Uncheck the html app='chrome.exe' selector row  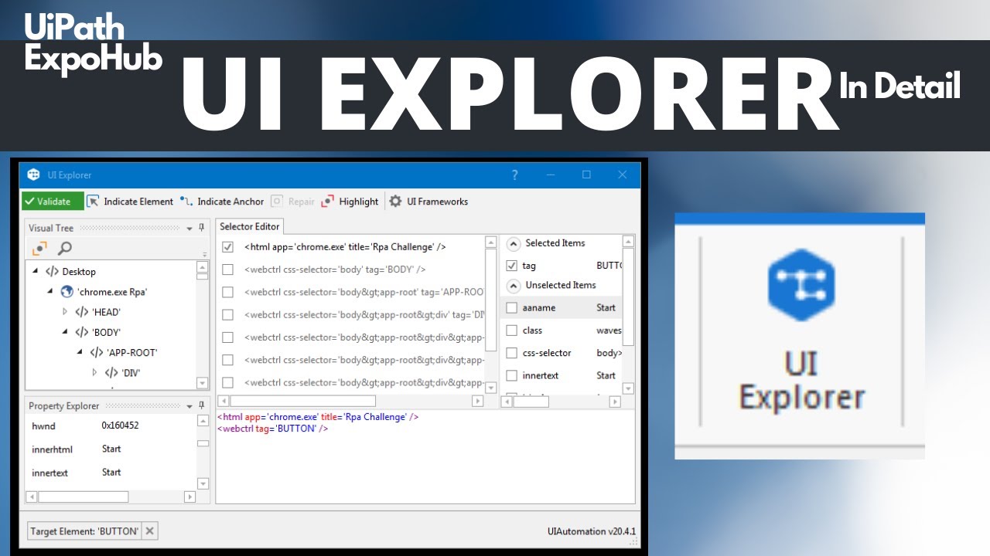228,247
